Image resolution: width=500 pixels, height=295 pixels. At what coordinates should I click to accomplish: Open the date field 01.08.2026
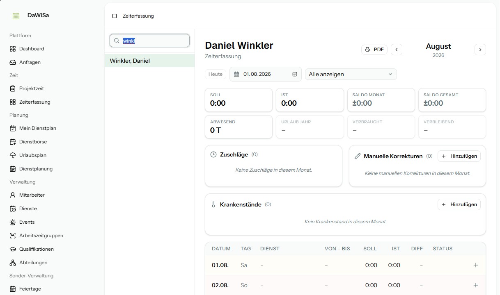265,74
